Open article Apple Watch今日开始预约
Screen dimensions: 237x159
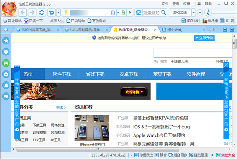(159, 135)
